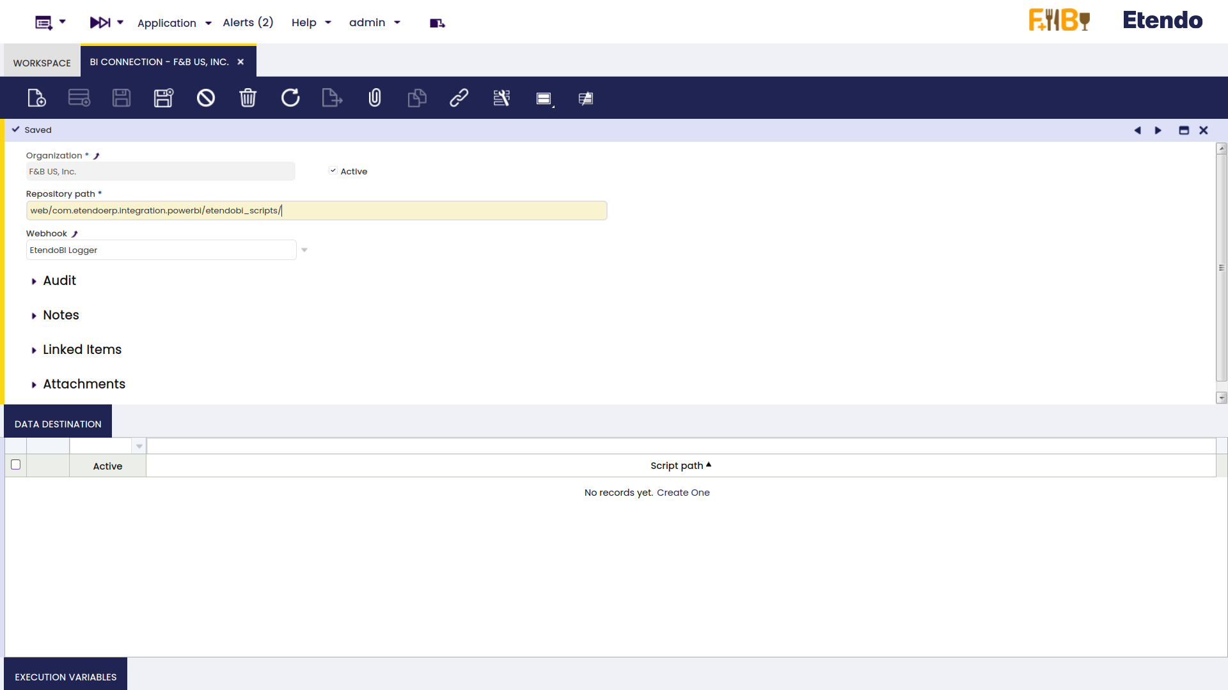This screenshot has width=1228, height=690.
Task: Click the New Record toolbar icon
Action: [36, 98]
